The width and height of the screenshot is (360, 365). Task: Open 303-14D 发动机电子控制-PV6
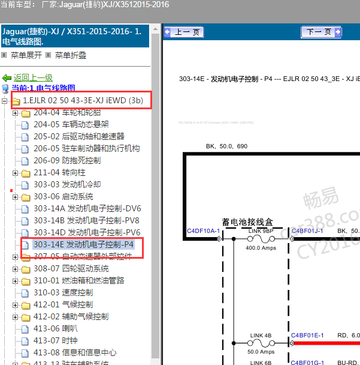[x=87, y=232]
